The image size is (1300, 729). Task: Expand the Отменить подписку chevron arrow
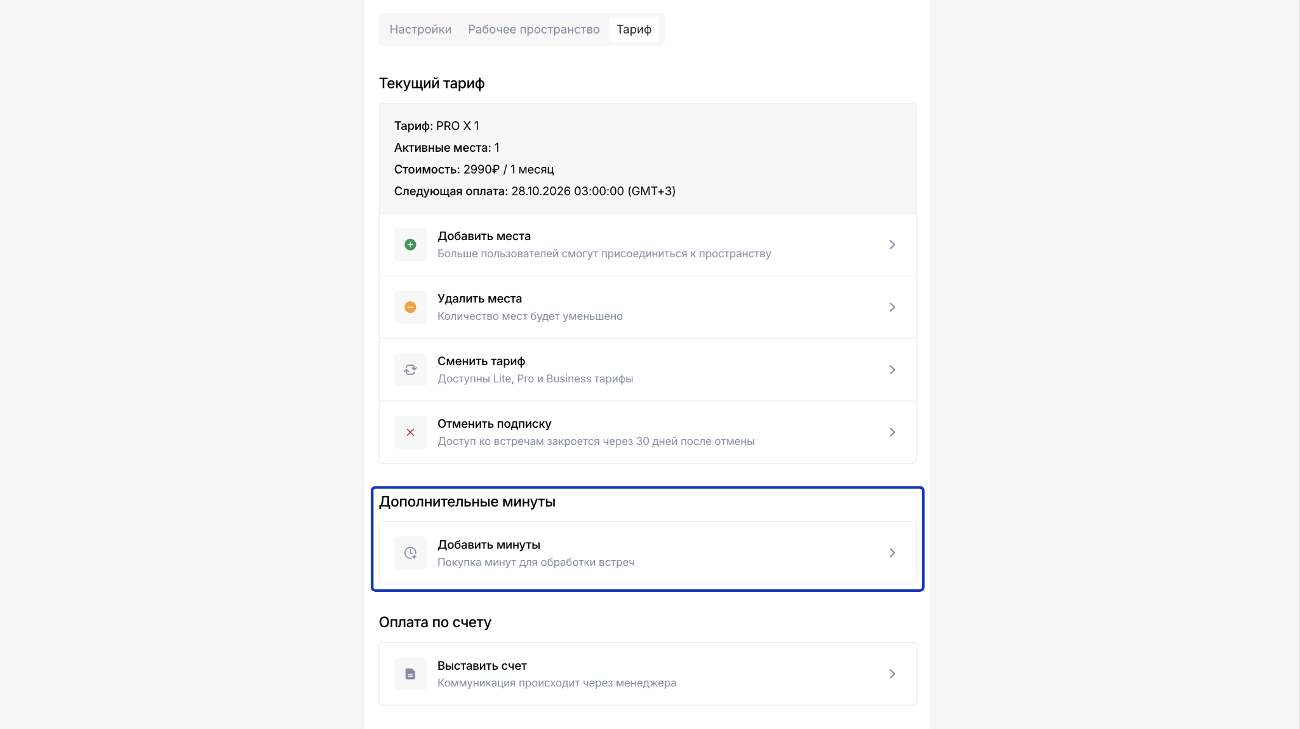[891, 432]
